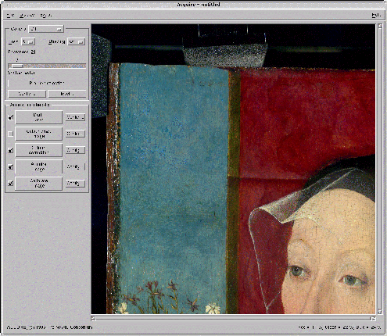The image size is (387, 336).
Task: Untick the Archive image checkbox
Action: tap(10, 184)
